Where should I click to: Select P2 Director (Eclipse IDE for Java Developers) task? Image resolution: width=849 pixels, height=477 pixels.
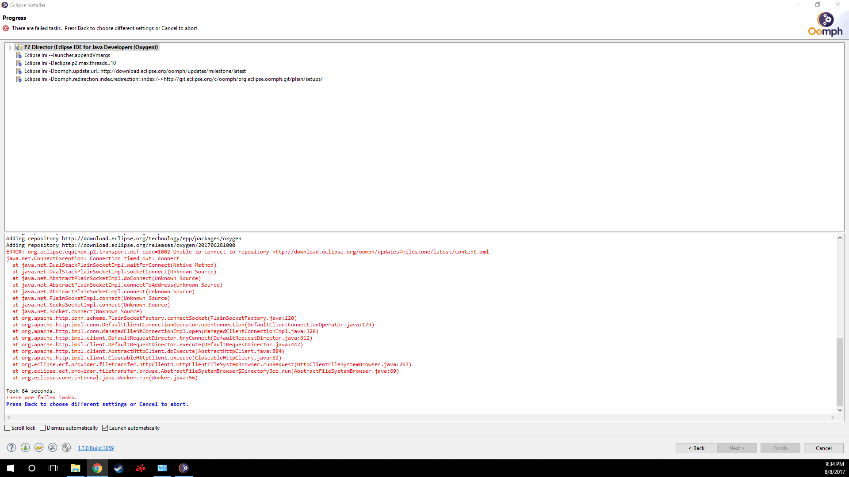pyautogui.click(x=91, y=47)
